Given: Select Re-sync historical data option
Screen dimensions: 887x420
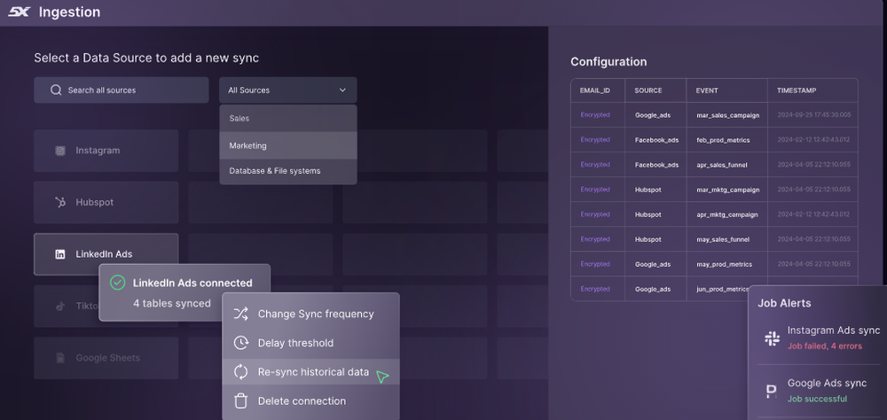Looking at the screenshot, I should point(310,372).
